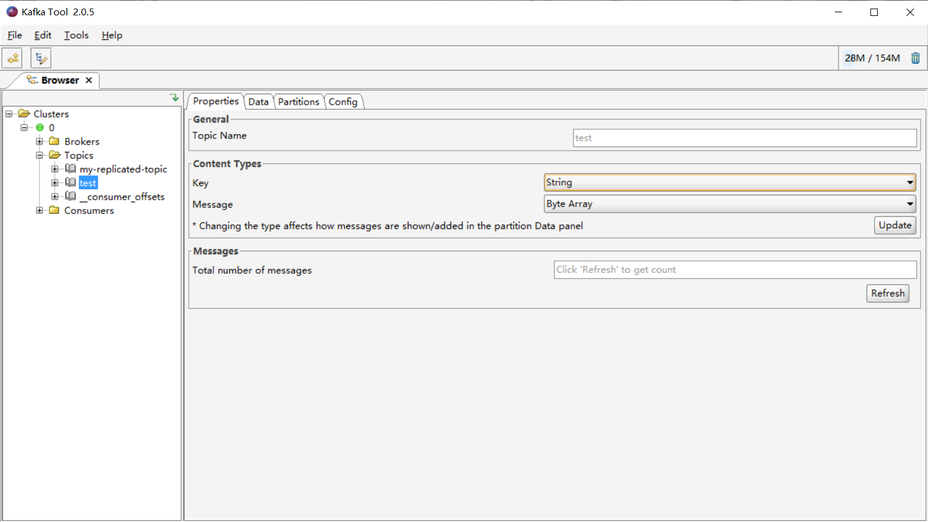Open the Edit menu

tap(43, 35)
